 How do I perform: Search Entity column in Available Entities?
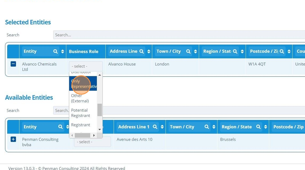click(x=60, y=127)
